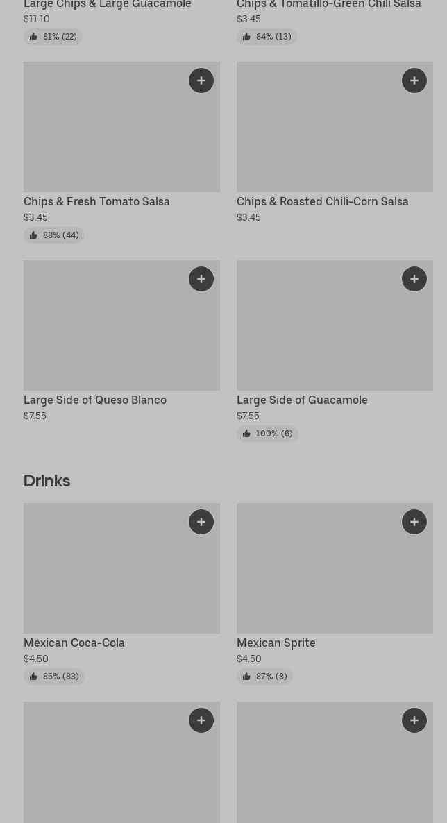Add Chips & Roasted Chili-Corn Salsa to cart
The width and height of the screenshot is (447, 823).
point(414,80)
